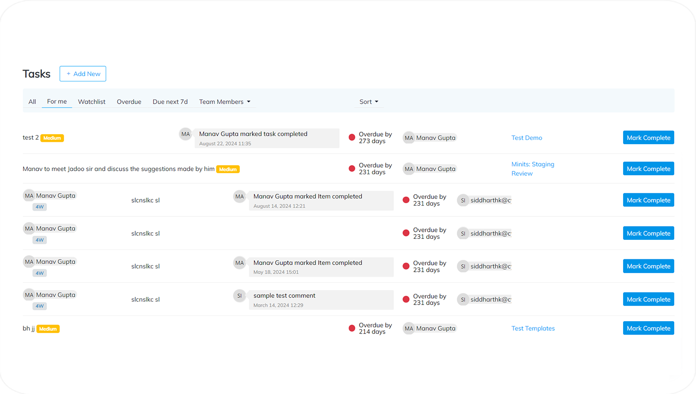Show the Overdue tasks tab
The height and width of the screenshot is (394, 696).
[x=129, y=102]
